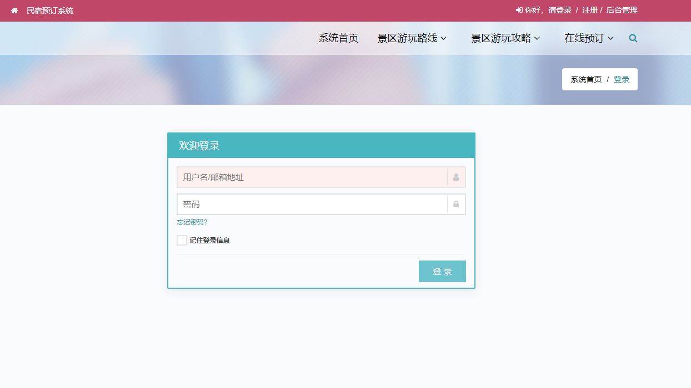Check the 记住登录信息 checkbox
This screenshot has height=388, width=691.
[x=182, y=239]
